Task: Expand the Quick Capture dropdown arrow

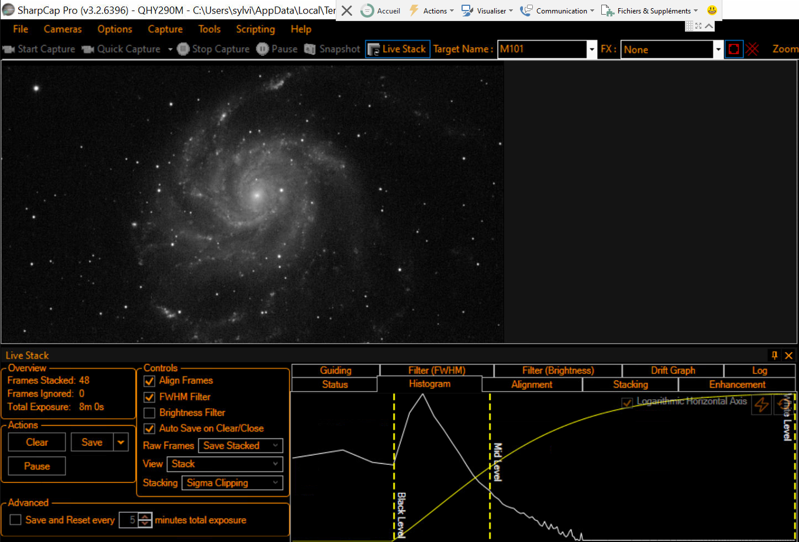Action: tap(170, 49)
